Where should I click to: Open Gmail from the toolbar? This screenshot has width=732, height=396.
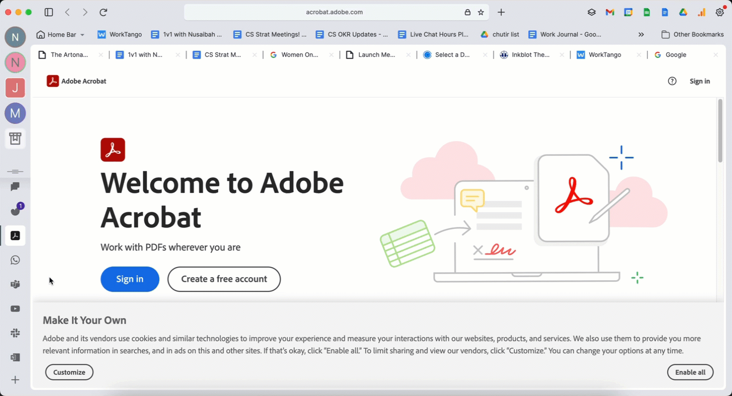click(610, 12)
